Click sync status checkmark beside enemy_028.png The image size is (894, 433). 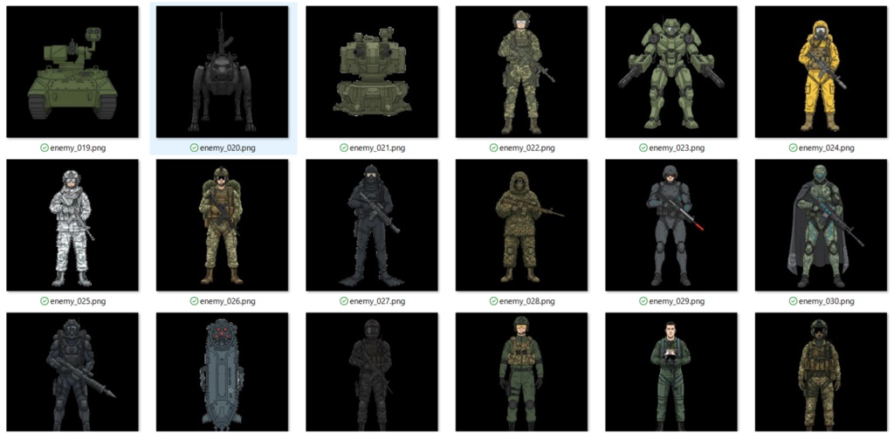[x=494, y=301]
